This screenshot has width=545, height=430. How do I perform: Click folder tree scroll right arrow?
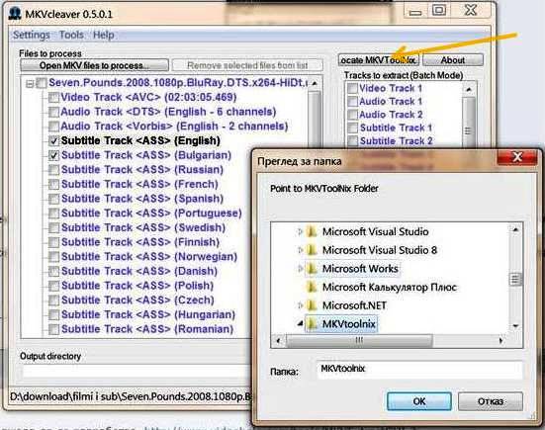[x=500, y=341]
